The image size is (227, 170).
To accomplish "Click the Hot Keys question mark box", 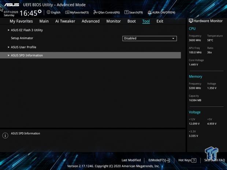I will (194, 160).
